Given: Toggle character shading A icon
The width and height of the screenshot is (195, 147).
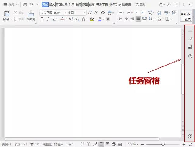Looking at the screenshot, I should tap(108, 19).
